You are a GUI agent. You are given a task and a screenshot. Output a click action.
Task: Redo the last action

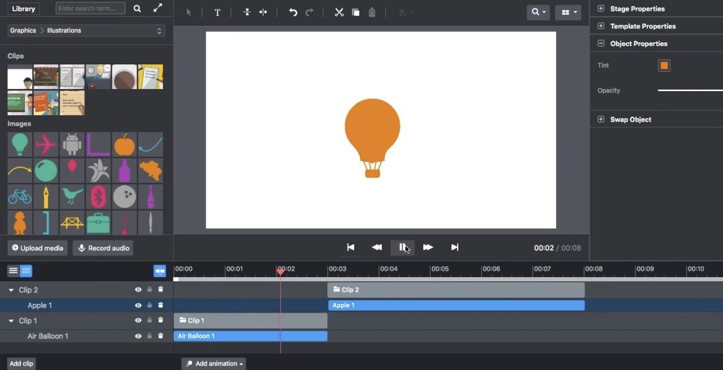click(x=310, y=13)
